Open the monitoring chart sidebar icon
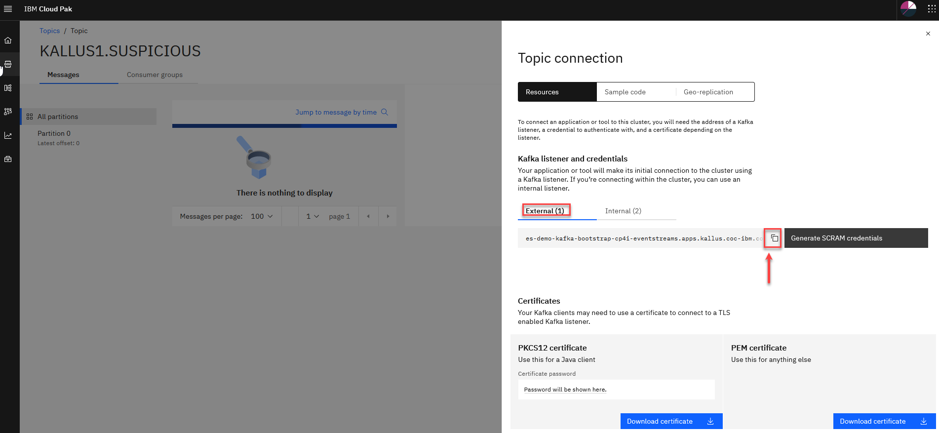The height and width of the screenshot is (433, 939). pos(8,135)
